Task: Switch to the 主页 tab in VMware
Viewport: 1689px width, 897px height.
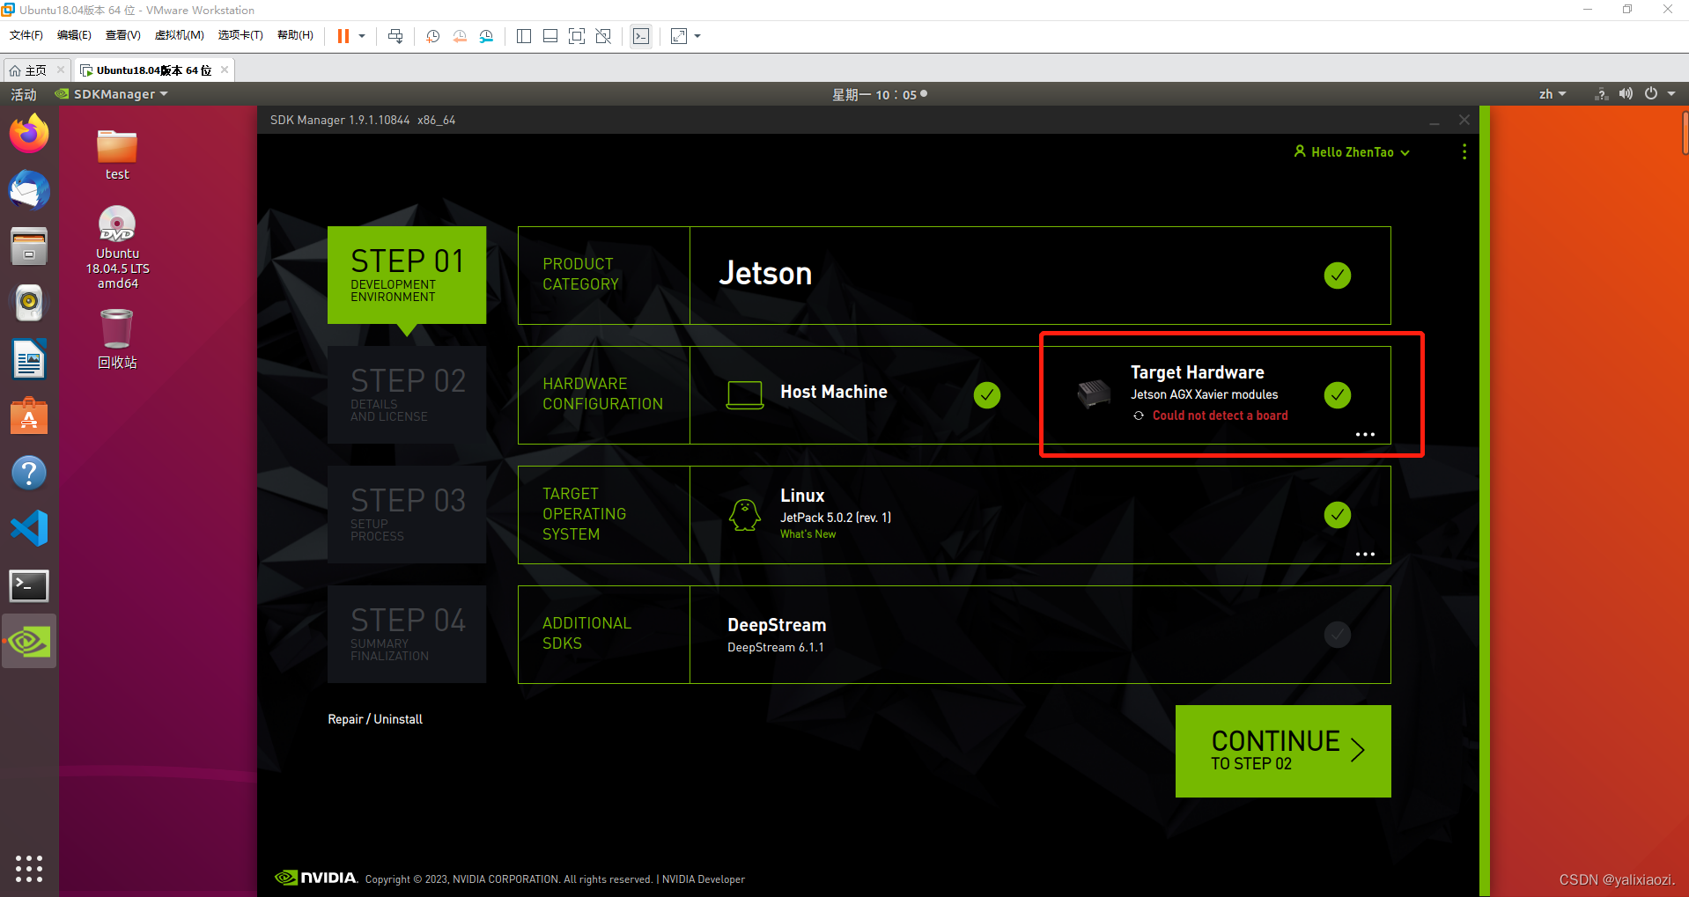Action: 35,70
